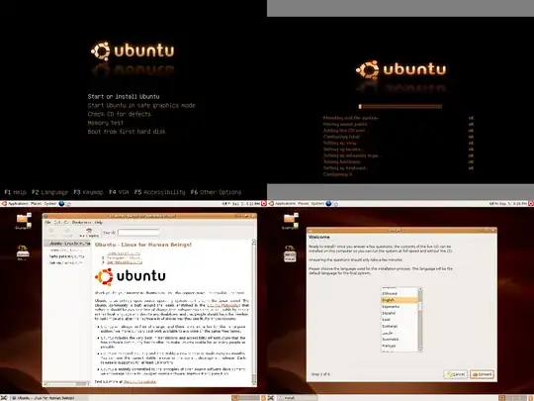Click help browser vertical scrollbar
This screenshot has height=401, width=534.
click(254, 312)
